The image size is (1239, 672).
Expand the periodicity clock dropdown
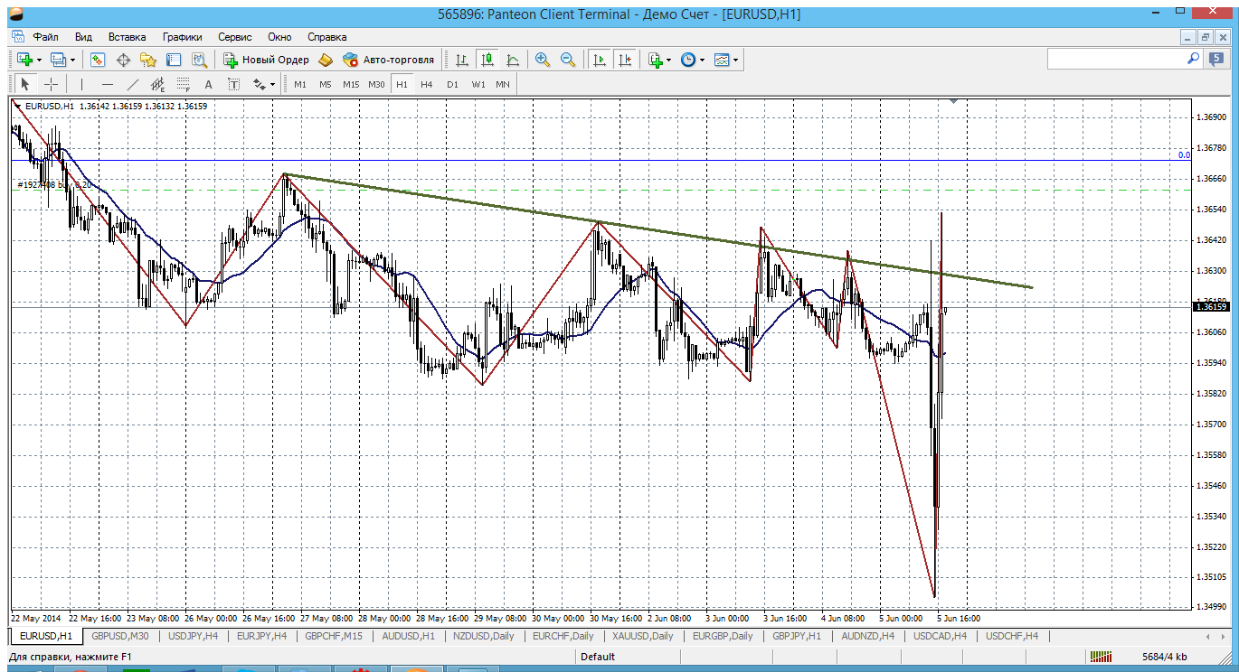(x=703, y=60)
